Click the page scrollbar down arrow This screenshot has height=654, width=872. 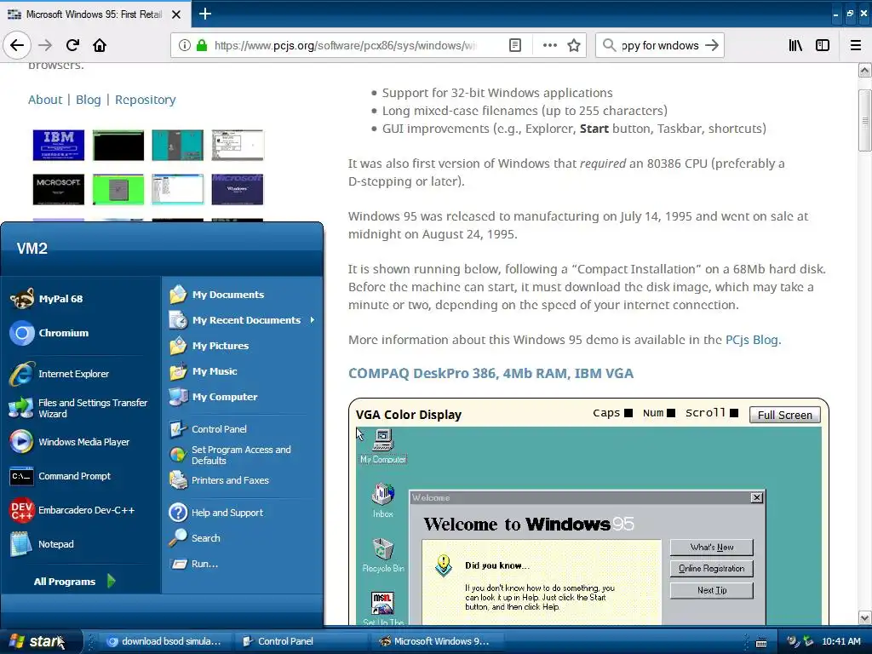tap(865, 617)
